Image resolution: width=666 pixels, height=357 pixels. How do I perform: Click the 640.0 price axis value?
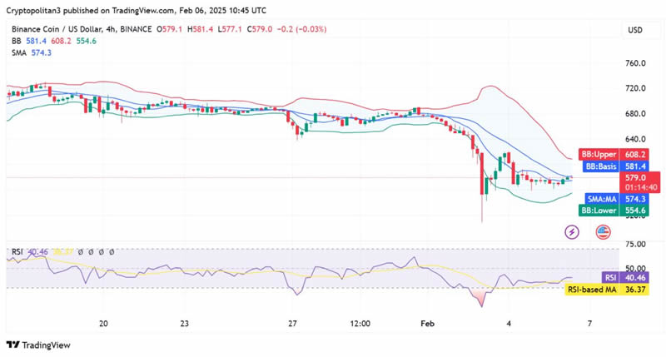[635, 139]
